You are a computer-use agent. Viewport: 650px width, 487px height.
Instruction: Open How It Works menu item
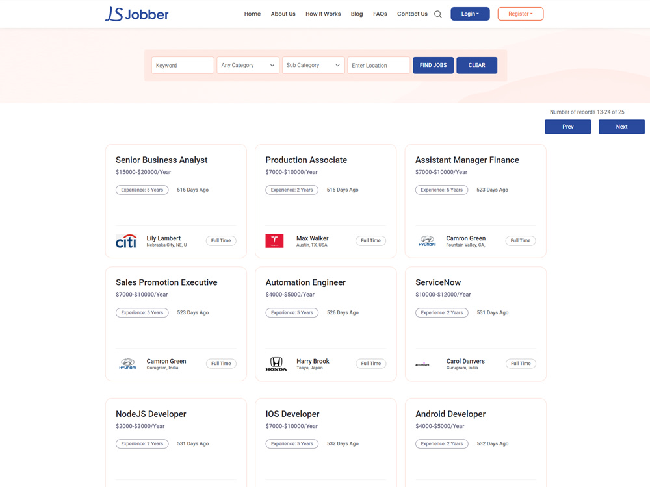click(323, 14)
